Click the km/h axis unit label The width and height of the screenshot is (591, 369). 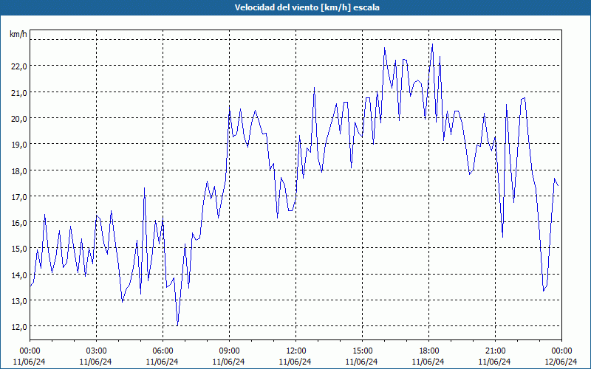(x=18, y=35)
